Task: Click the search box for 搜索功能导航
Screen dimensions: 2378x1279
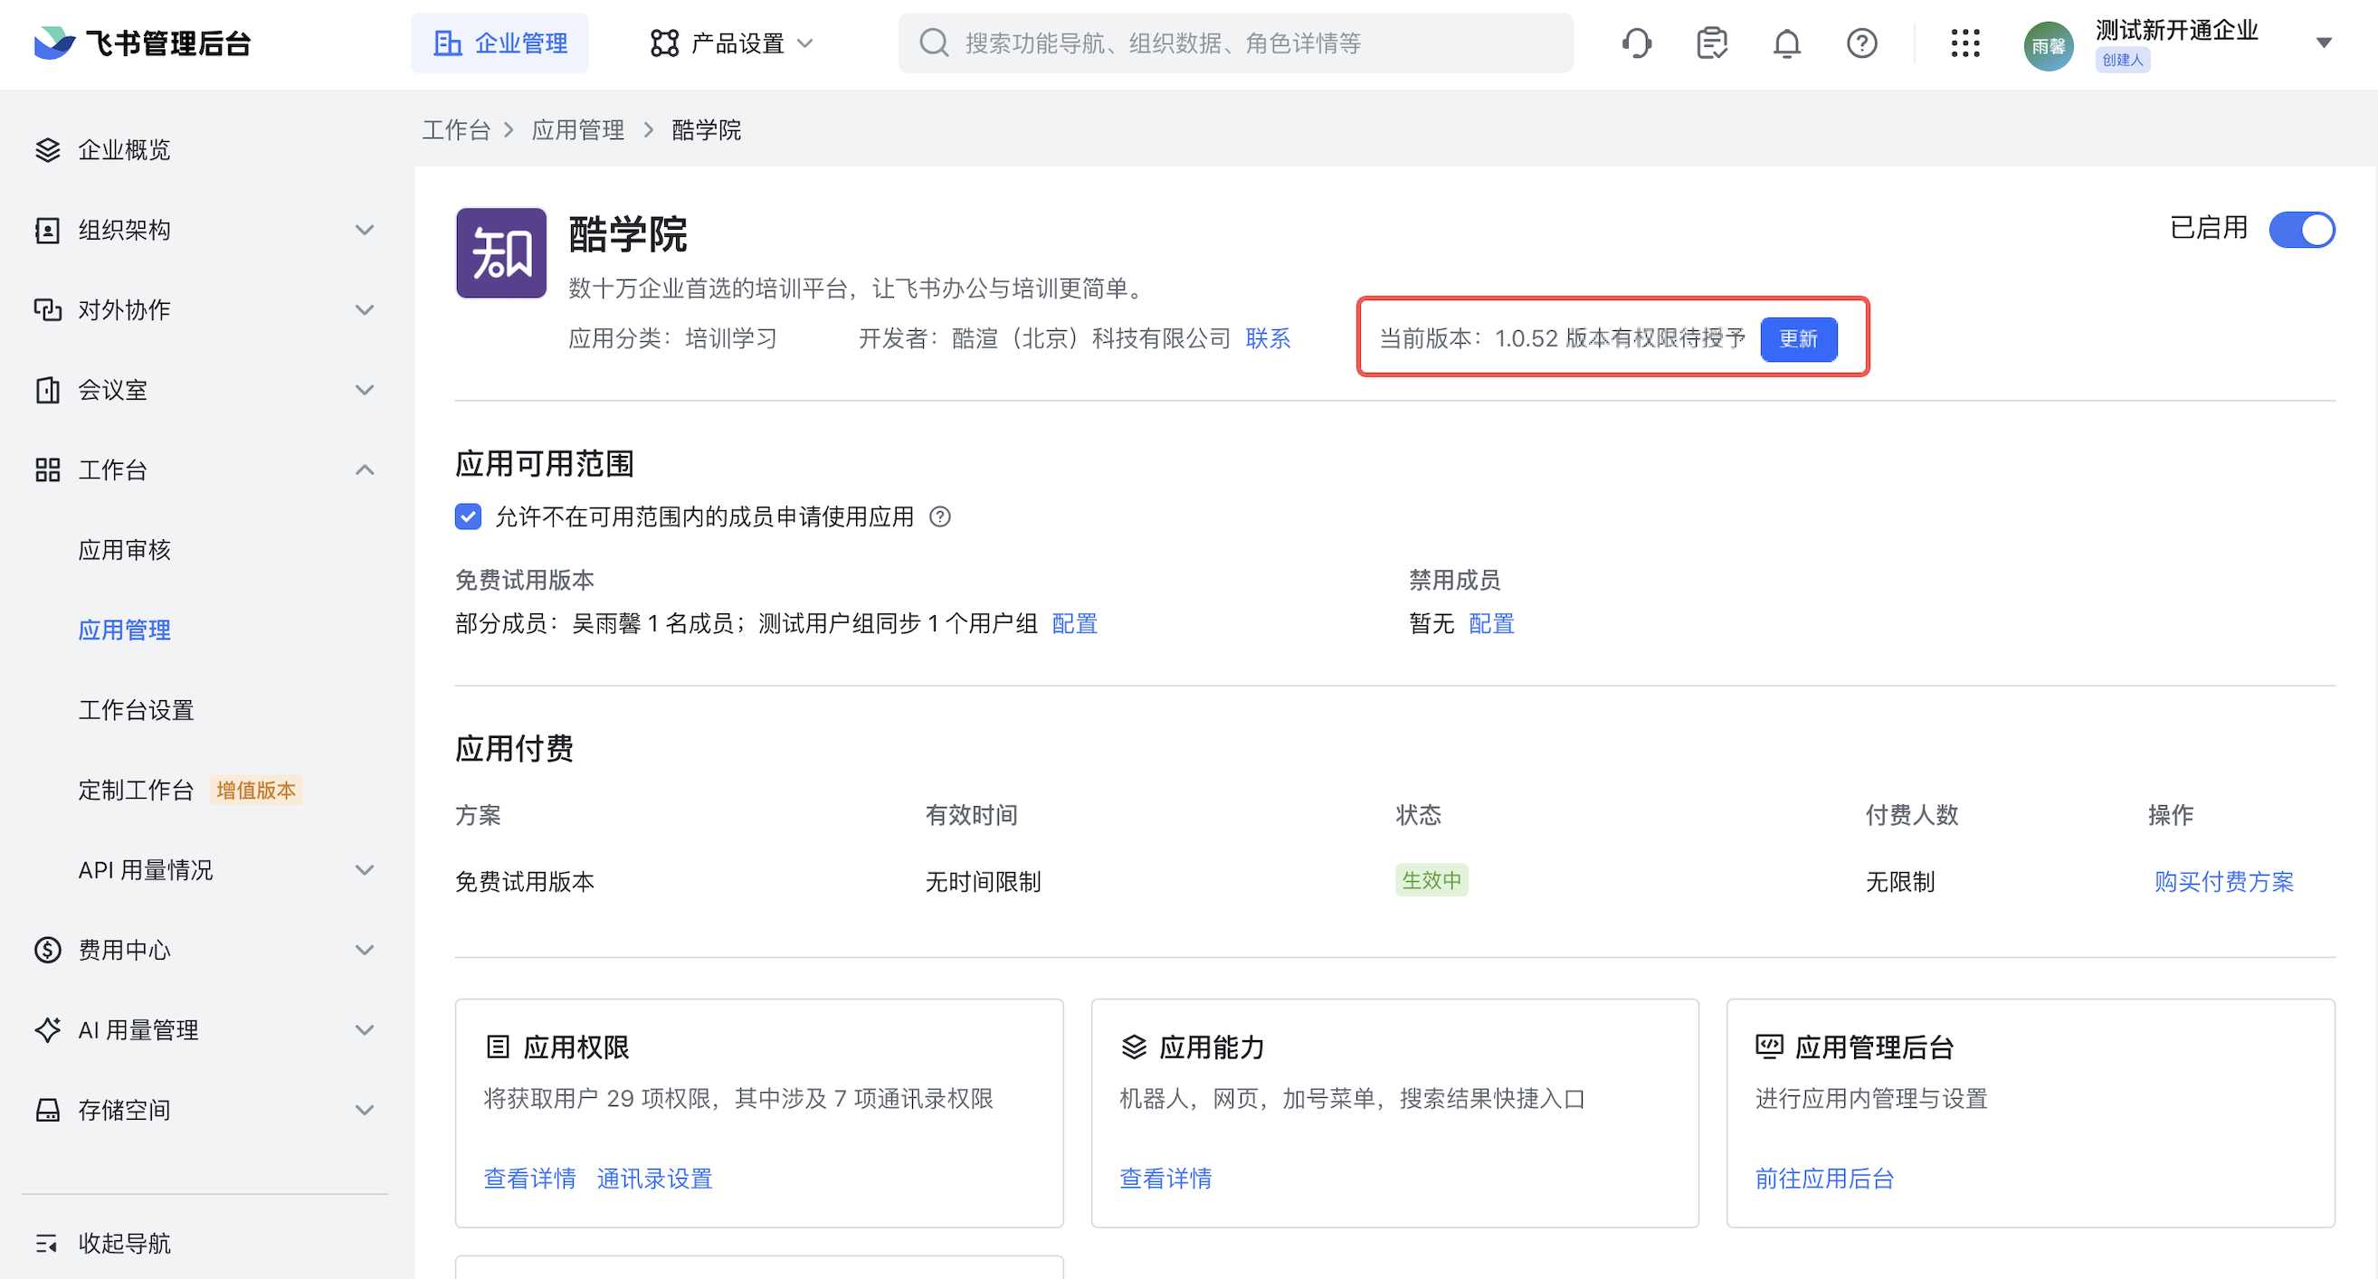Action: point(1235,43)
